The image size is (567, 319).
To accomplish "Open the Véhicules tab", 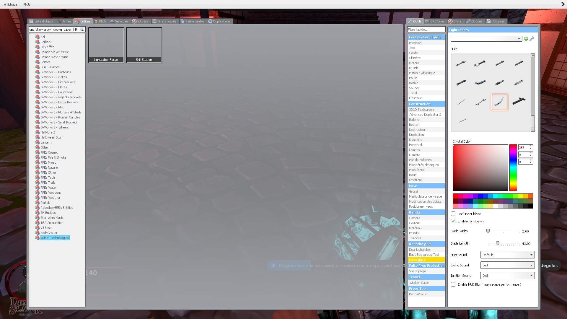I will tap(119, 21).
